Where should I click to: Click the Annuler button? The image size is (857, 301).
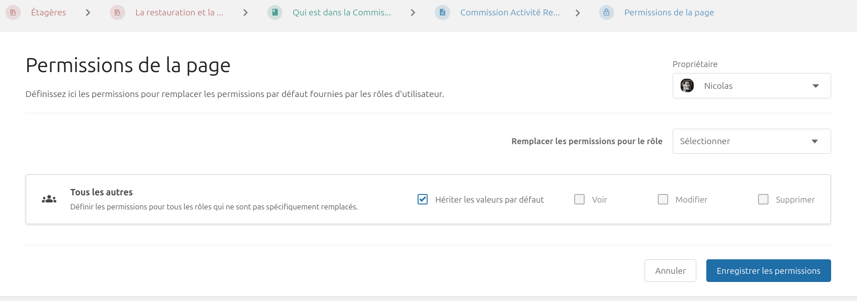click(x=670, y=271)
